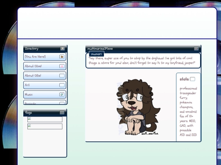Image resolution: width=221 pixels, height=165 pixels.
Task: Click the pink icon beside About Olive!
Action: click(62, 66)
